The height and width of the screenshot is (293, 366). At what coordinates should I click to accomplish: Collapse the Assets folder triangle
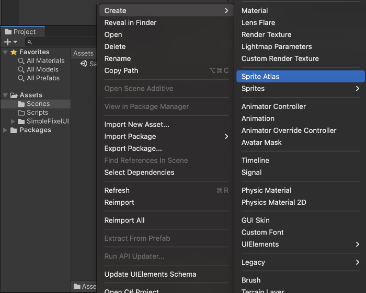(5, 95)
